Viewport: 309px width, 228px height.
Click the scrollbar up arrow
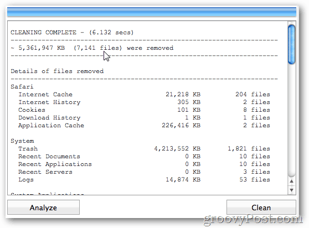tap(292, 181)
